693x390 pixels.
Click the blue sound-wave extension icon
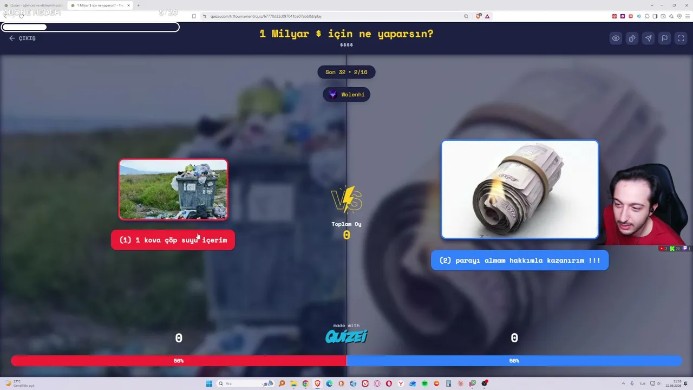tap(639, 16)
